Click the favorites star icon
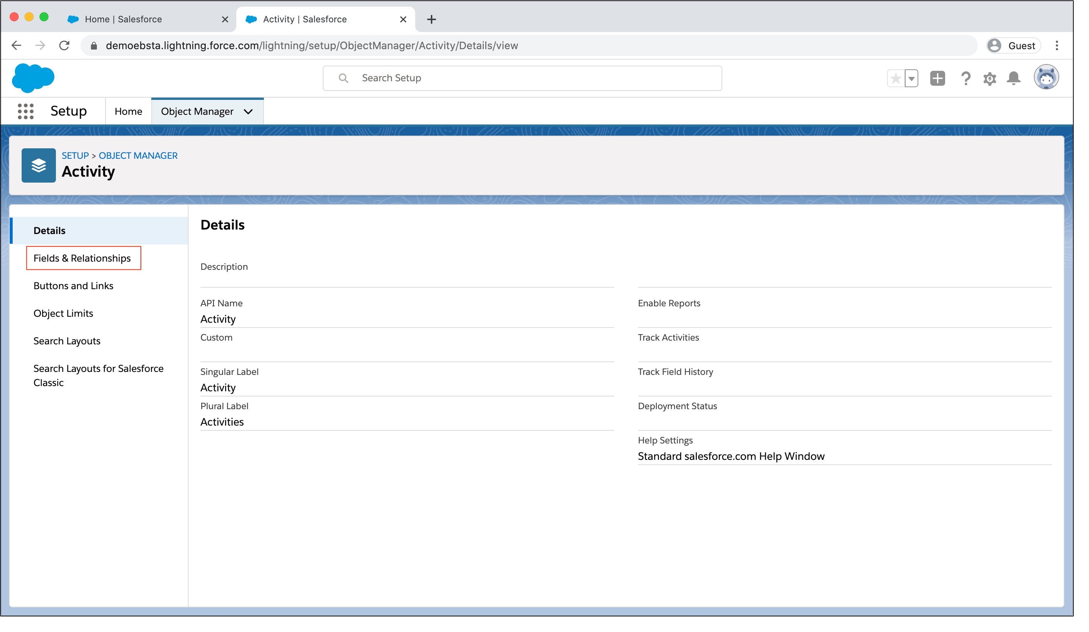The image size is (1089, 632). [896, 79]
